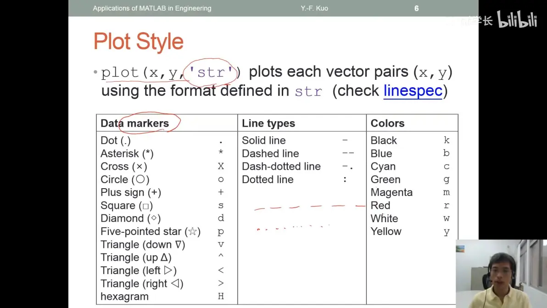Click the 'str' circled code argument
The image size is (547, 308).
click(211, 72)
